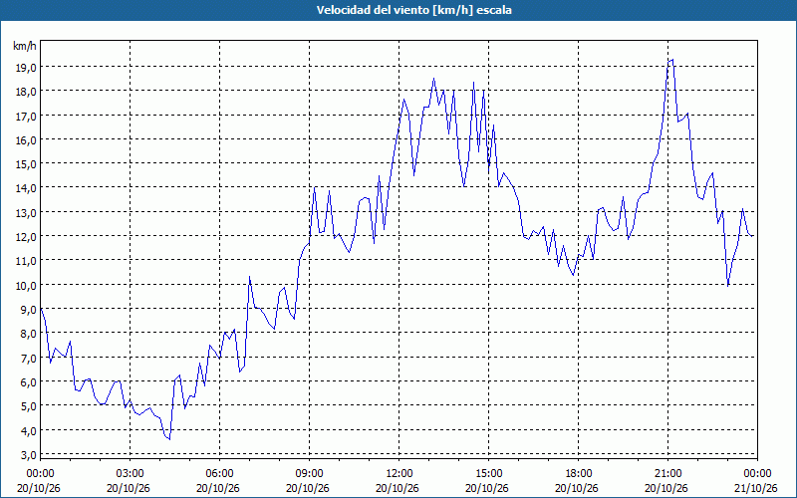Click the "16,0" y-axis label

(25, 139)
